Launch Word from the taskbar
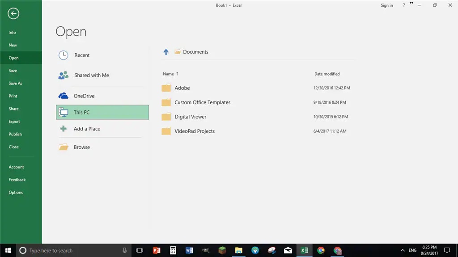458x257 pixels. [189, 250]
